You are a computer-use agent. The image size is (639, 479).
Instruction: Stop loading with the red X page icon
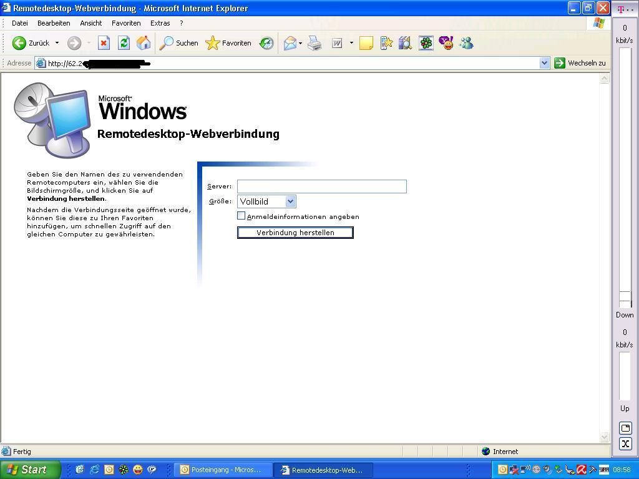coord(104,43)
